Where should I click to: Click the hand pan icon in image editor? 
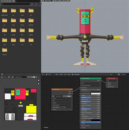[x=38, y=83]
